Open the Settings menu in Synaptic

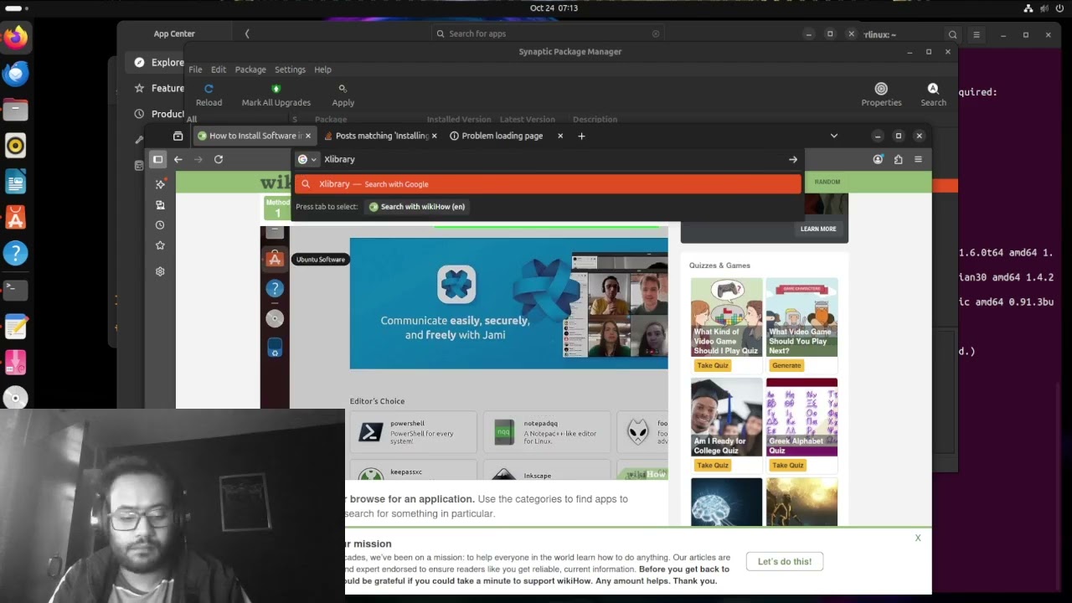point(290,70)
